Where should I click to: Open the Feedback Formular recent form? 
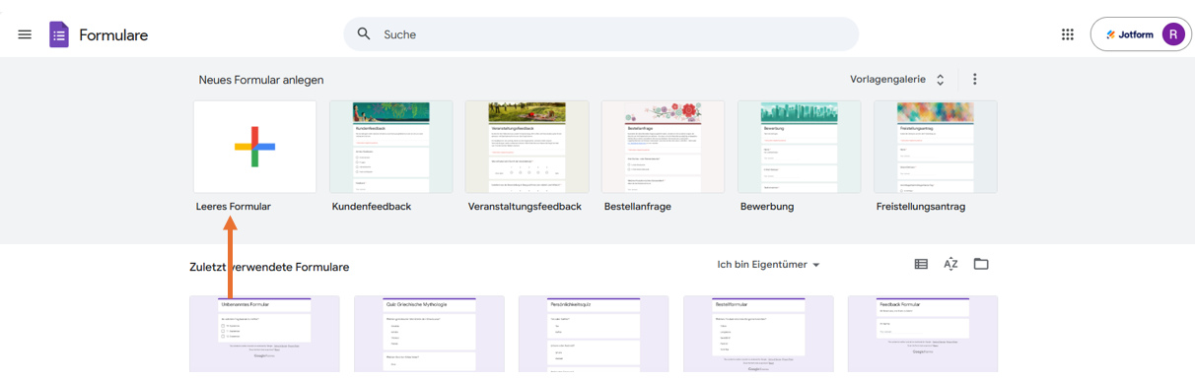[923, 335]
